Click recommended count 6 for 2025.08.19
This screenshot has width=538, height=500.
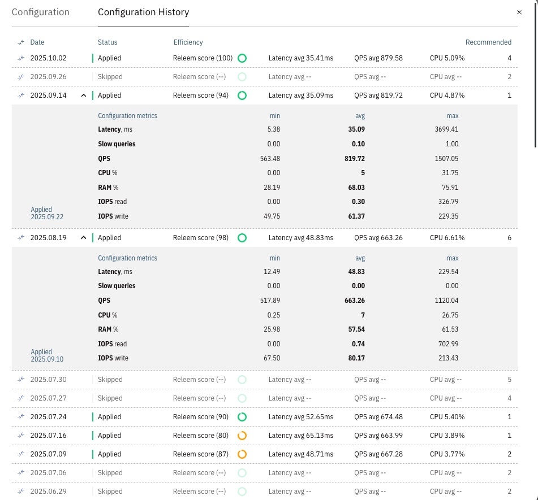click(x=510, y=237)
